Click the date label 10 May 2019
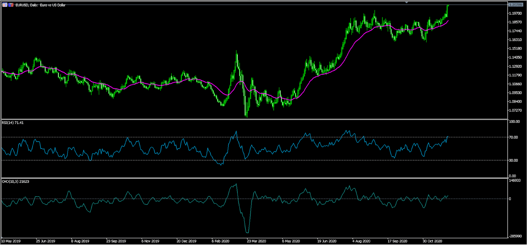527x245 pixels. pos(10,241)
